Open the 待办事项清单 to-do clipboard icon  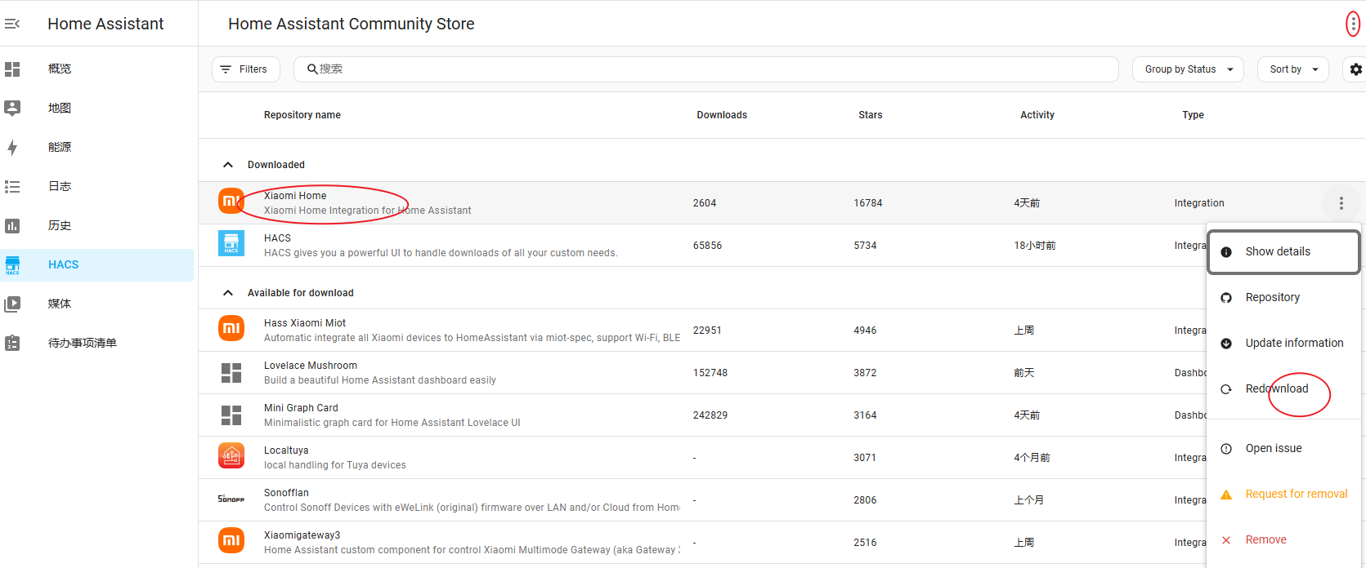click(x=12, y=344)
